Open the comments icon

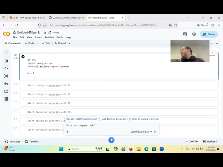[185, 34]
